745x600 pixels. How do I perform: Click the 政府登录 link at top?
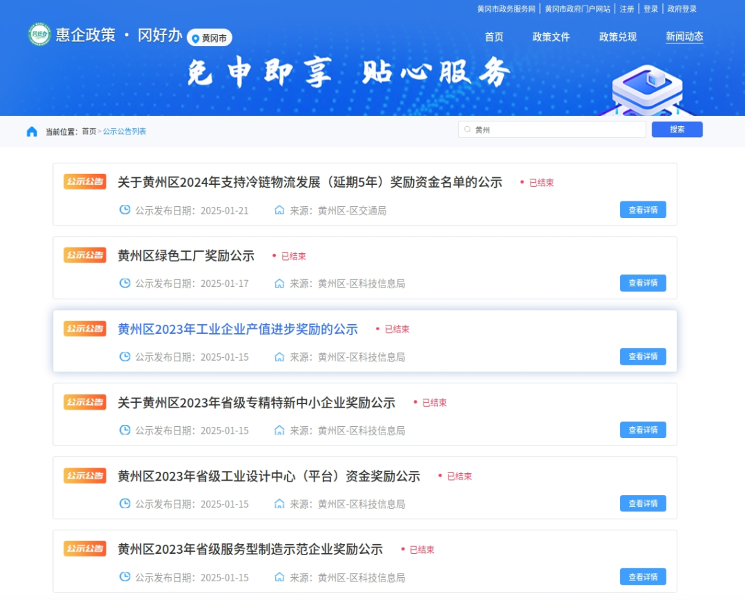[x=682, y=9]
